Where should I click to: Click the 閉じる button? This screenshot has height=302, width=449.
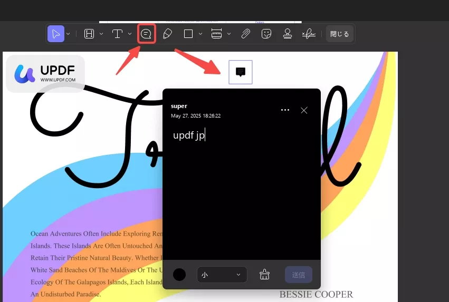pos(339,34)
